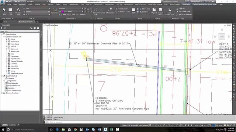Click Add/Delete Scales

coord(183,12)
